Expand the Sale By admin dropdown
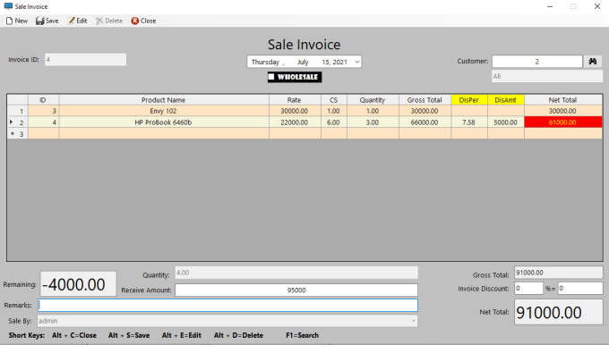Viewport: 609px width, 345px height. click(413, 321)
